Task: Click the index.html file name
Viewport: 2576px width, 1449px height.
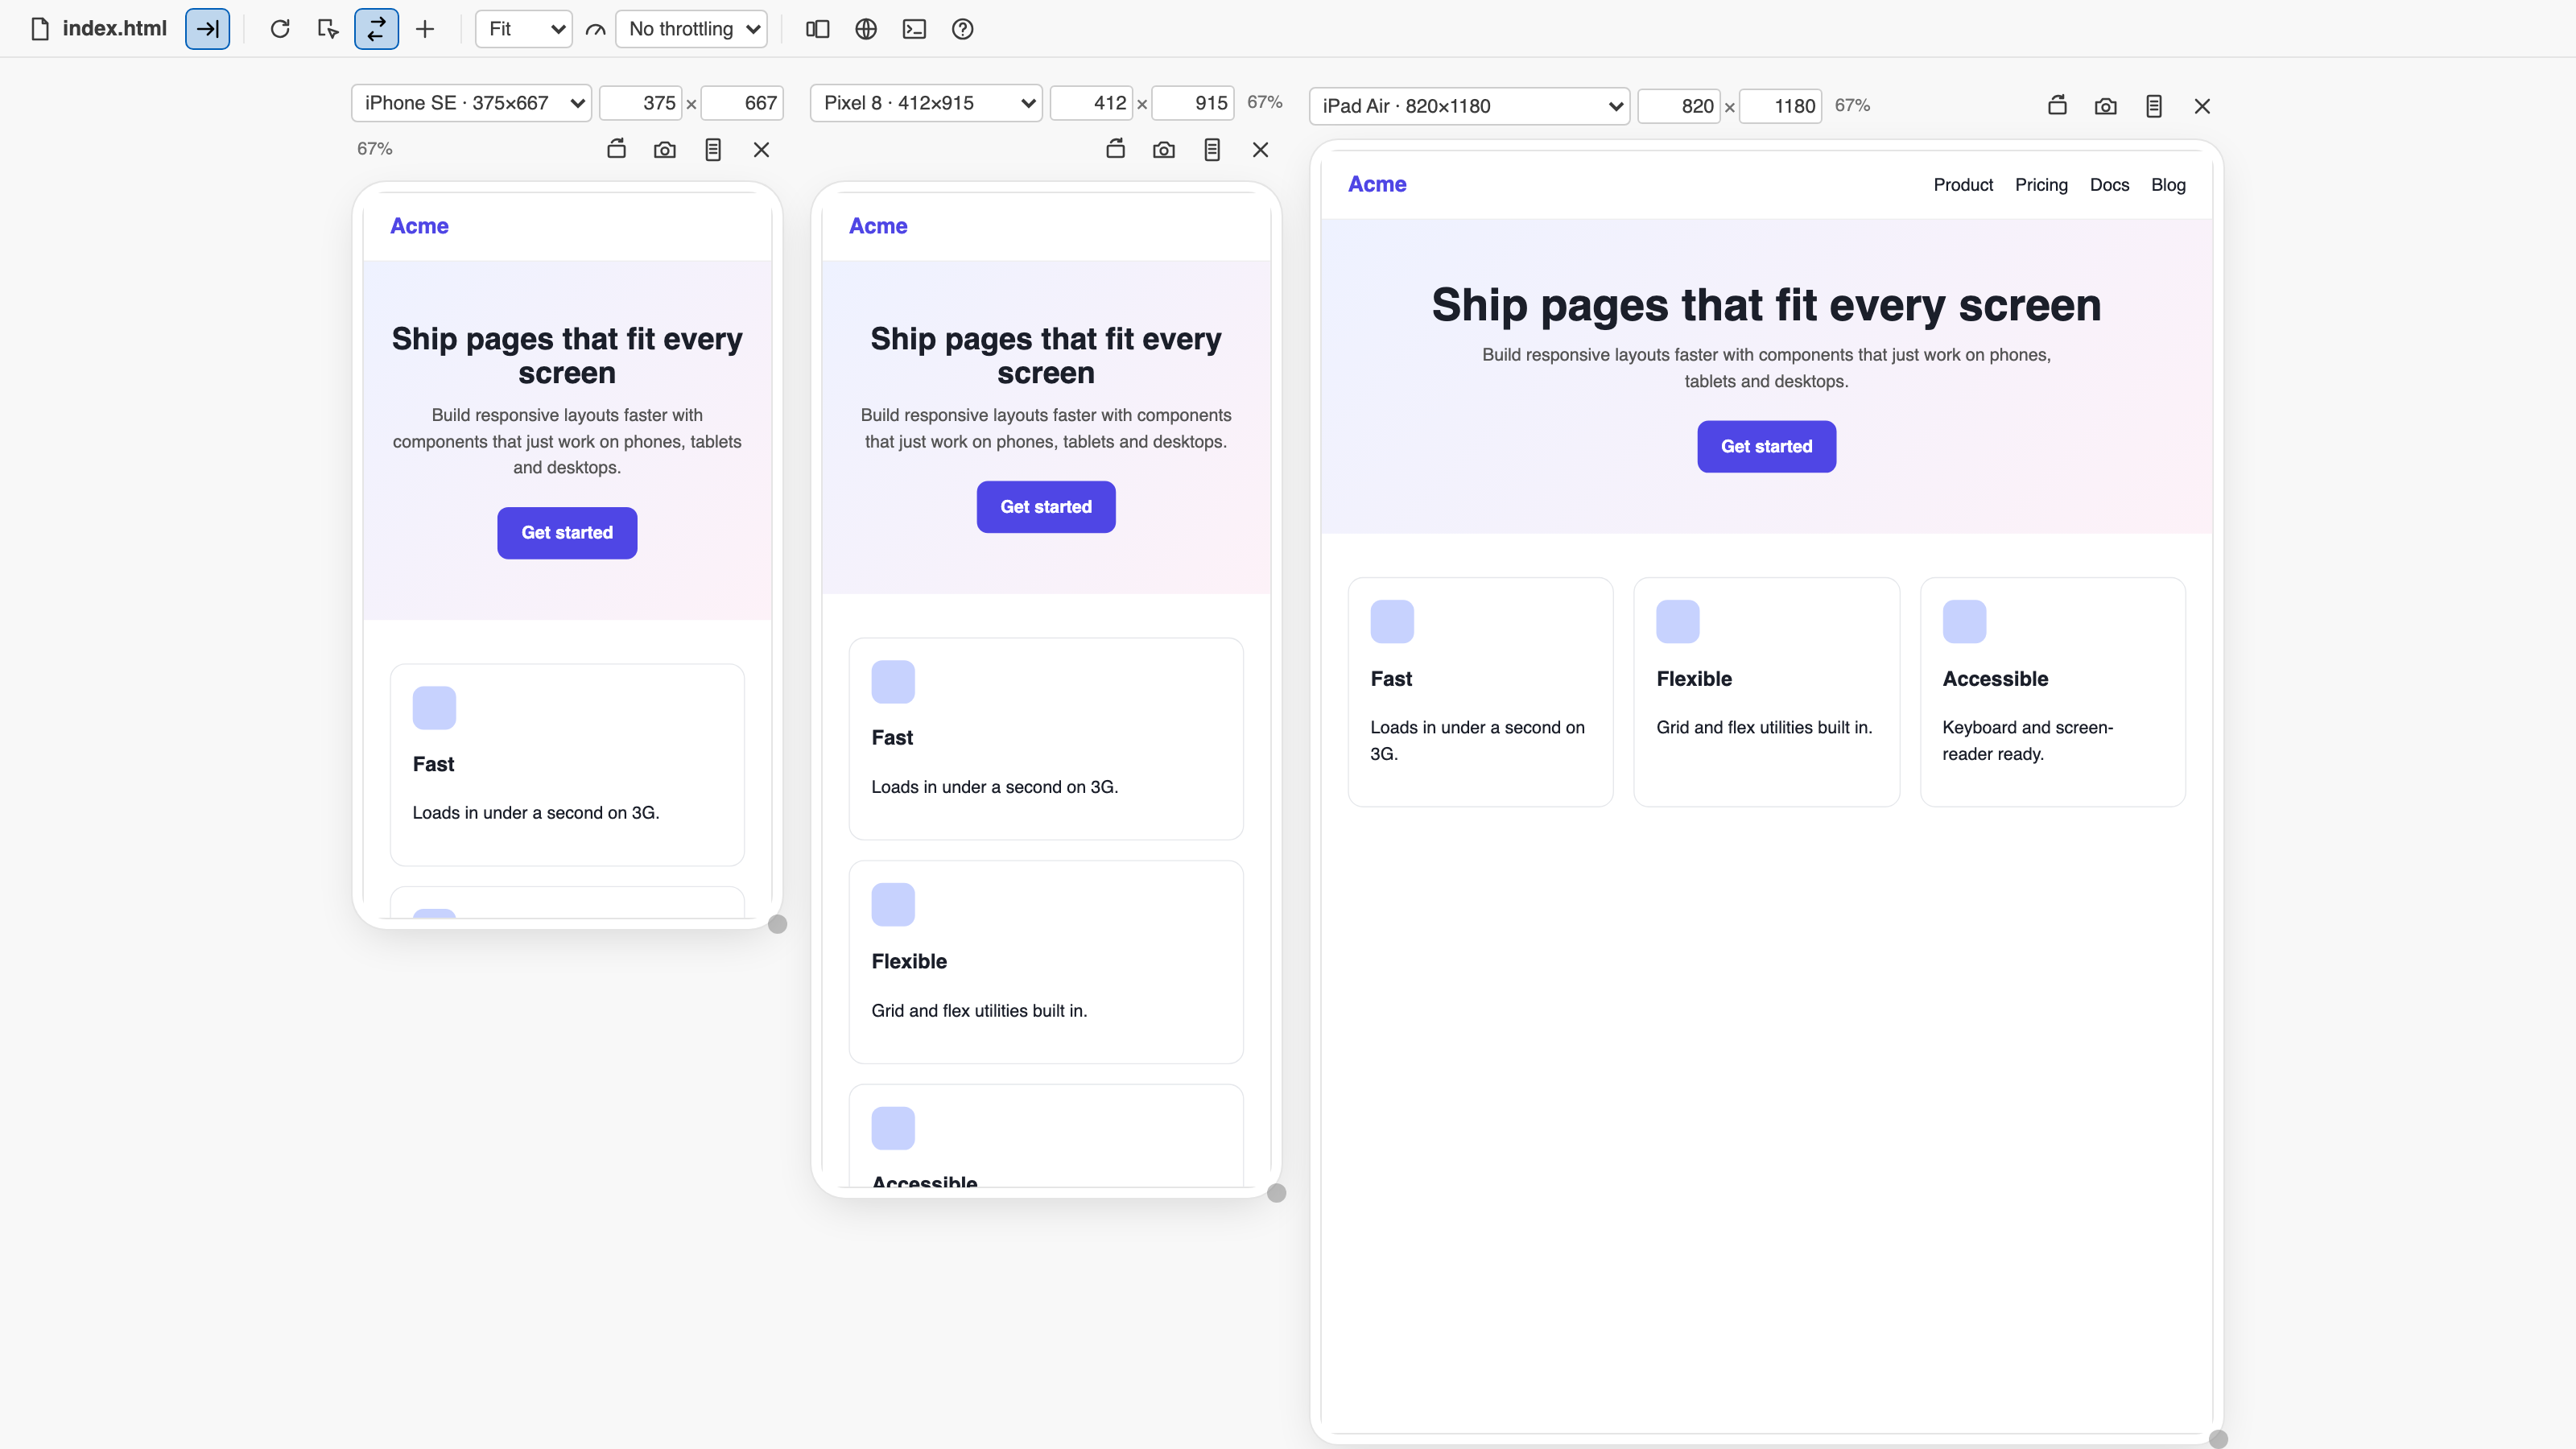Action: pos(114,29)
